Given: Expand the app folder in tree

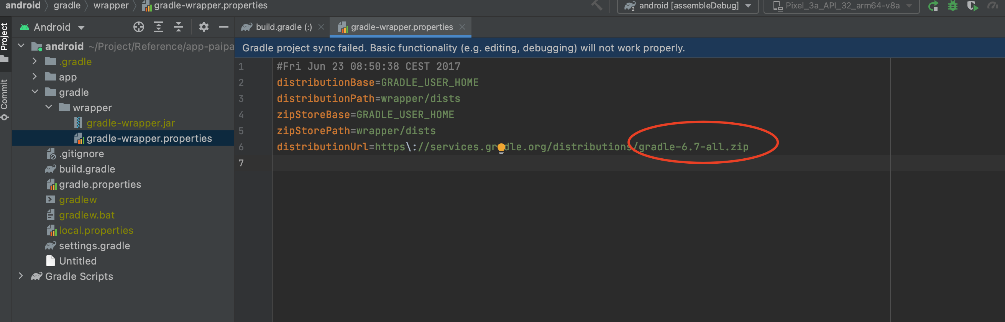Looking at the screenshot, I should [x=35, y=77].
